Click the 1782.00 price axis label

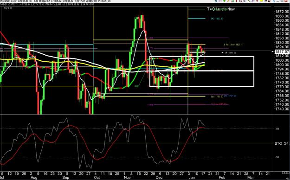tap(282, 78)
